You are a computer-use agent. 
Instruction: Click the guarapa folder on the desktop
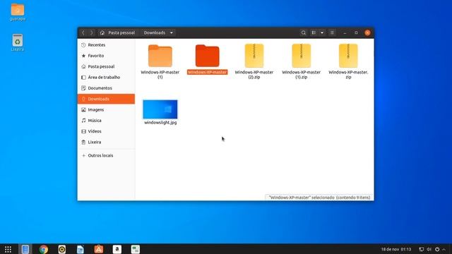[18, 12]
